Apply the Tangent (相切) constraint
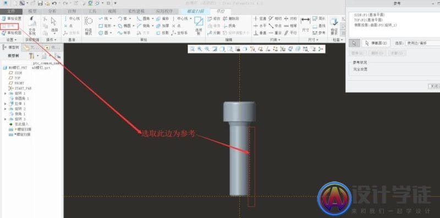 pyautogui.click(x=275, y=19)
